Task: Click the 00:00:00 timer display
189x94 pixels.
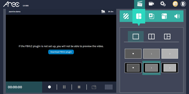Action: pos(15,87)
